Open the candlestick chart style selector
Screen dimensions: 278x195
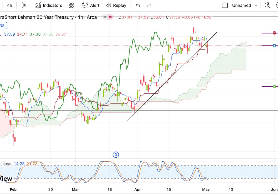24,5
